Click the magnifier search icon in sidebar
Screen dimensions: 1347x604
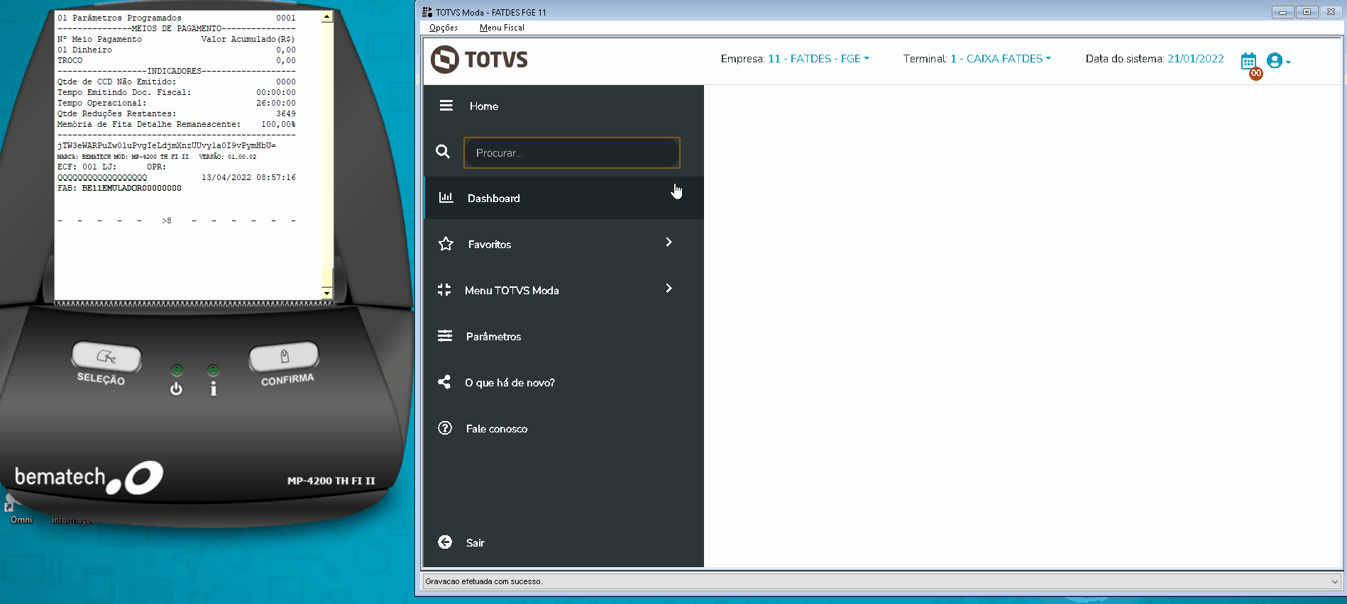tap(443, 152)
